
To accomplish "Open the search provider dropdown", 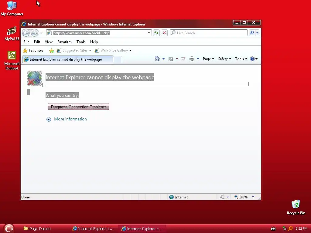I will (x=257, y=33).
